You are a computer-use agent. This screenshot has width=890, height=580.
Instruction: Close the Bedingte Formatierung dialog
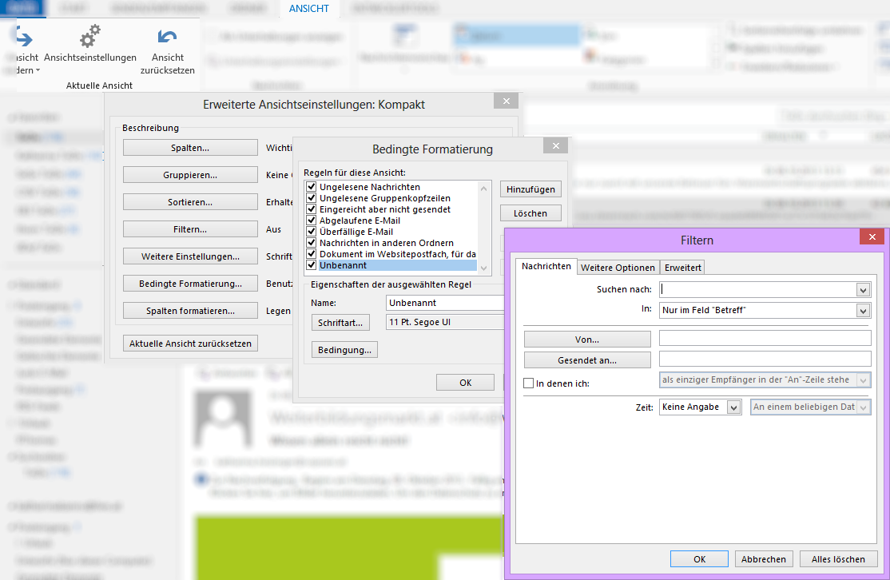click(555, 146)
